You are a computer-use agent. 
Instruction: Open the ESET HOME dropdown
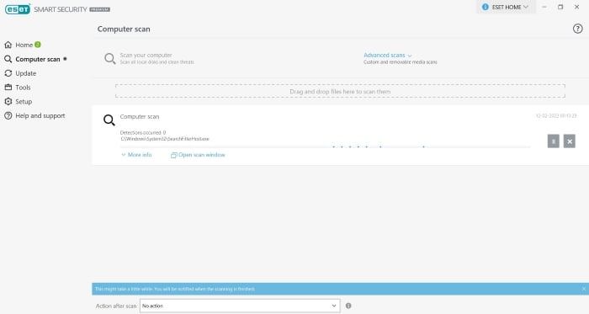tap(506, 7)
